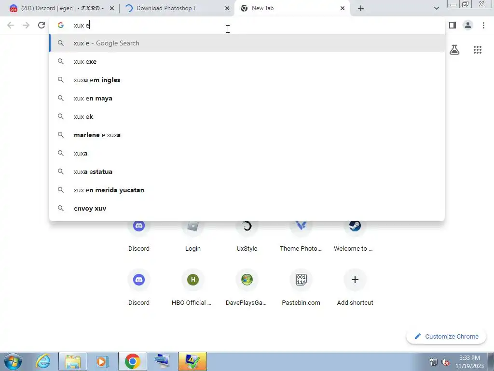Select the New Tab tab

tap(293, 8)
